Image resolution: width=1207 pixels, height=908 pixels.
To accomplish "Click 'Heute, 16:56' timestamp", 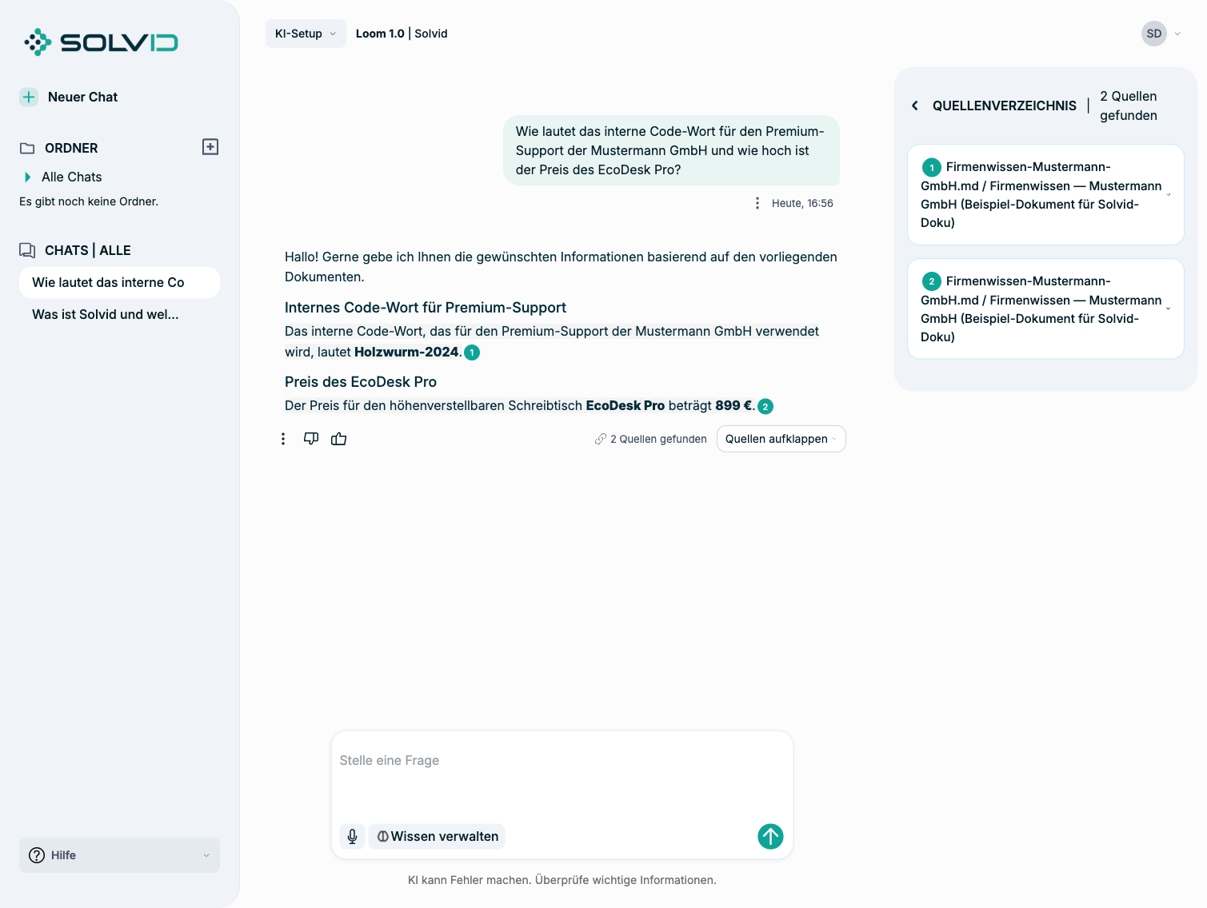I will pos(802,203).
